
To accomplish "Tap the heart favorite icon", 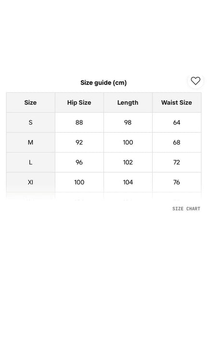I will point(195,81).
